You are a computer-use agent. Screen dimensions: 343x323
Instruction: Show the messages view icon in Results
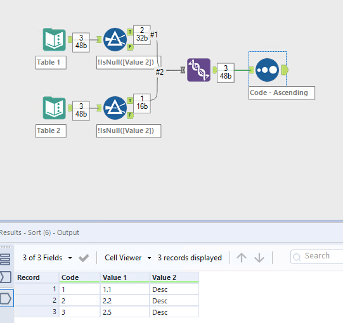[x=5, y=259]
